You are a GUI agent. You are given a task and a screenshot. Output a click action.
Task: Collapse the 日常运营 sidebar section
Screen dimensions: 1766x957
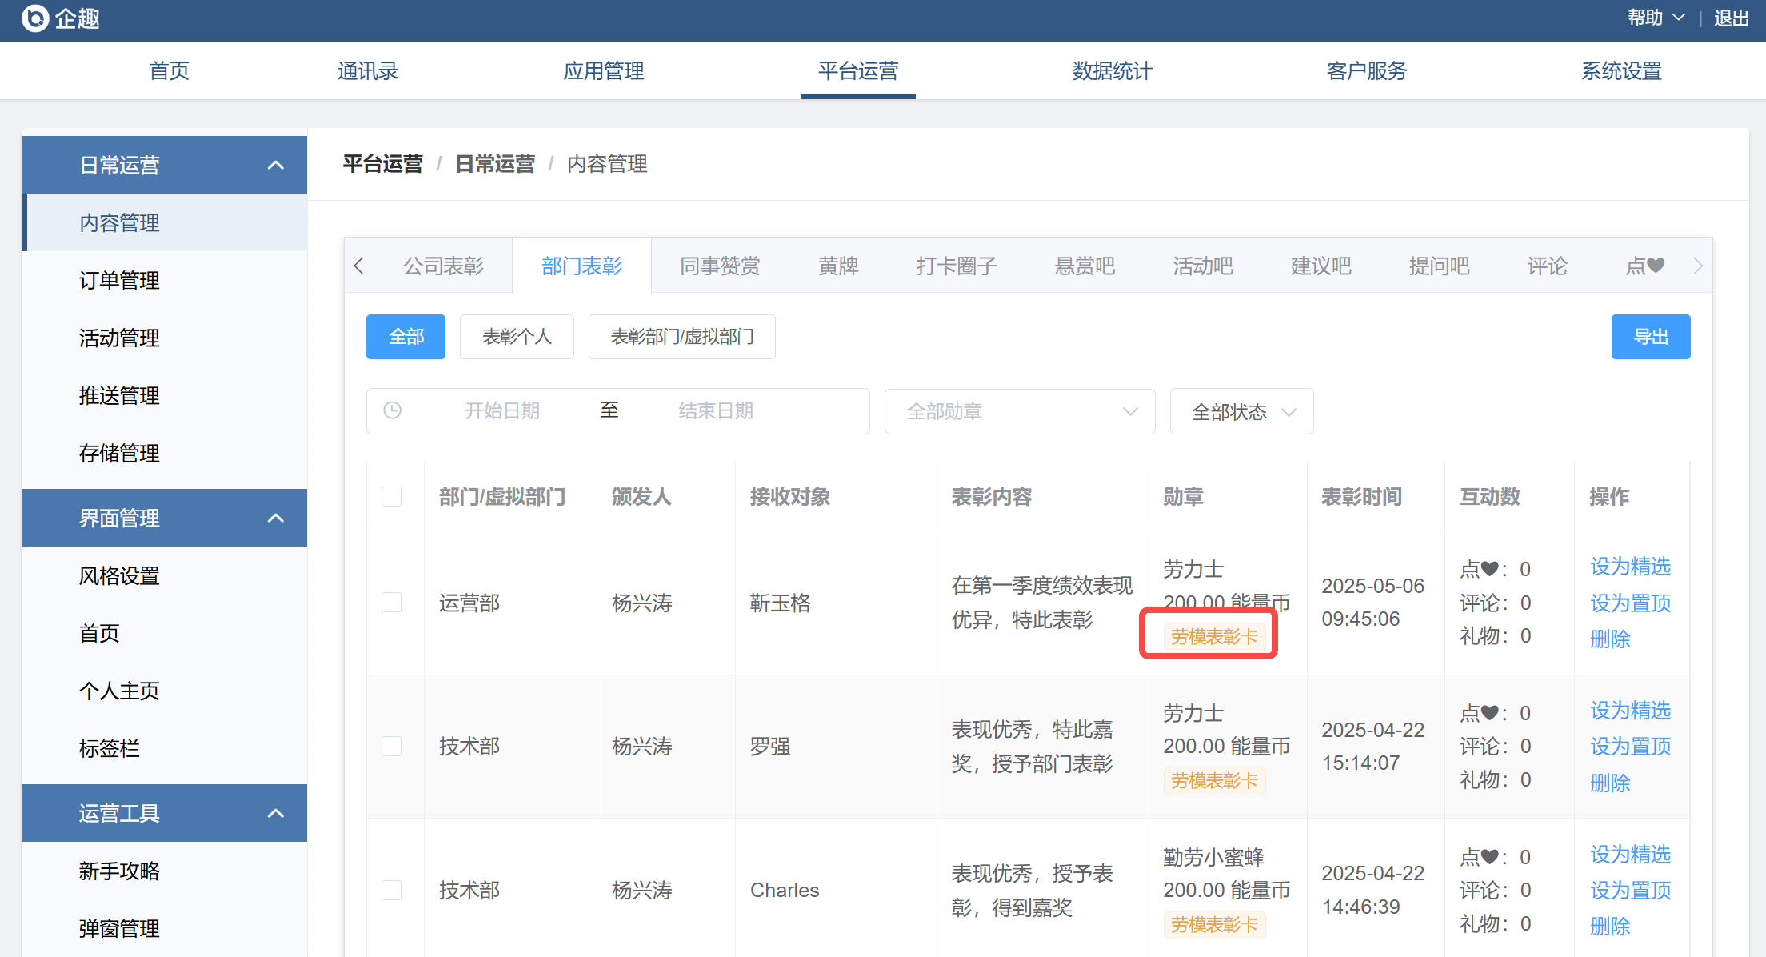point(275,165)
